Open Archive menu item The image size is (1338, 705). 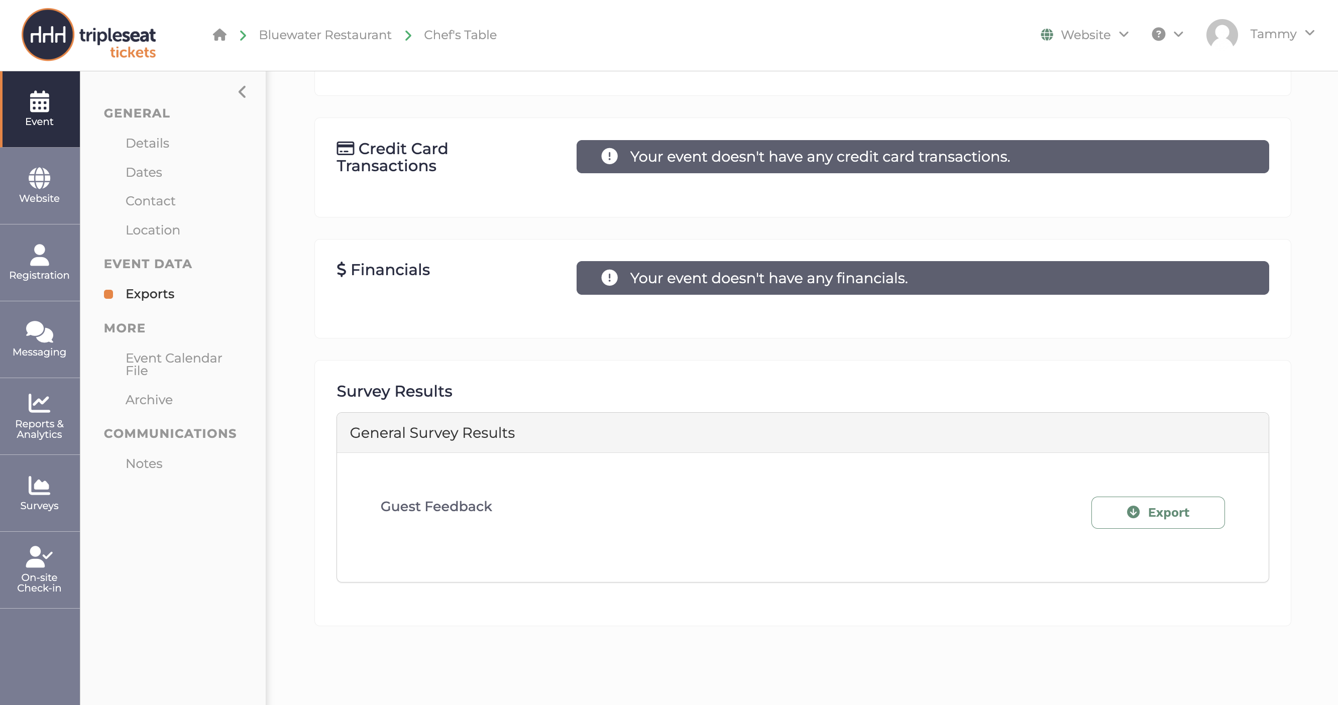149,400
